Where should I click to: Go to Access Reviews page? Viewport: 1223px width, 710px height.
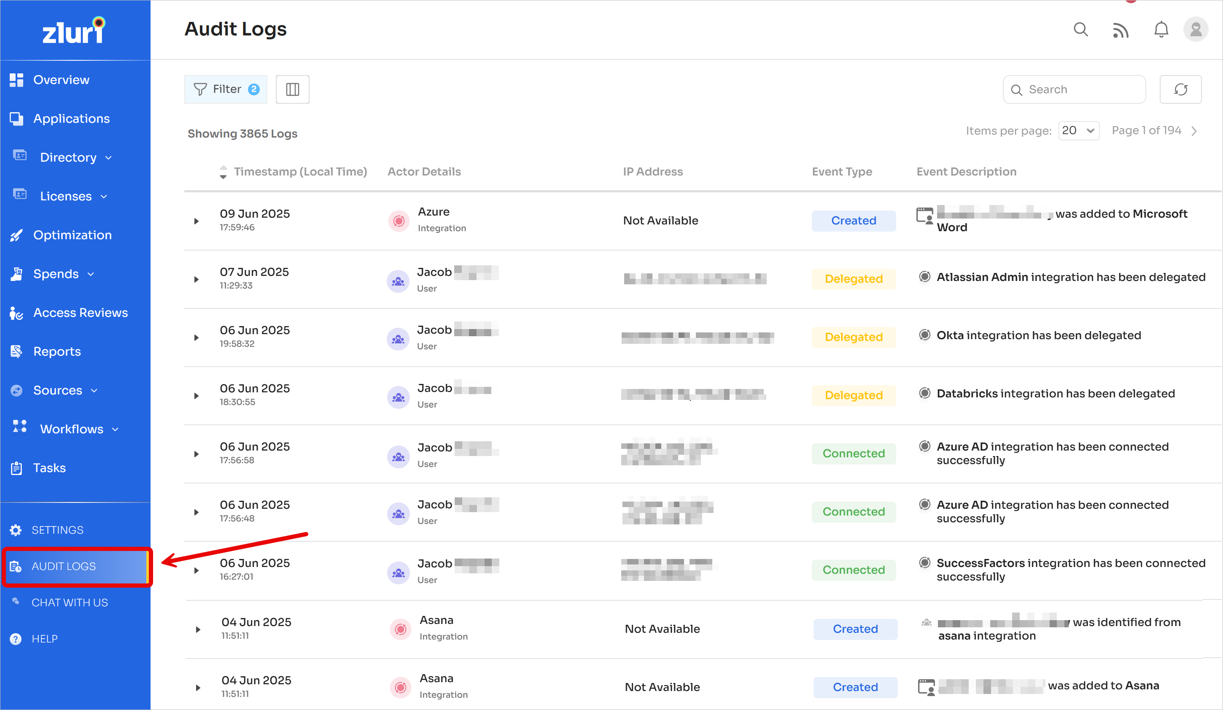coord(81,313)
